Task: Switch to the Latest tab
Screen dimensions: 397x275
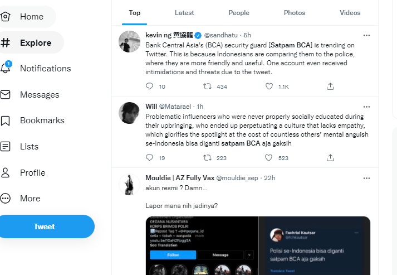Action: coord(184,13)
